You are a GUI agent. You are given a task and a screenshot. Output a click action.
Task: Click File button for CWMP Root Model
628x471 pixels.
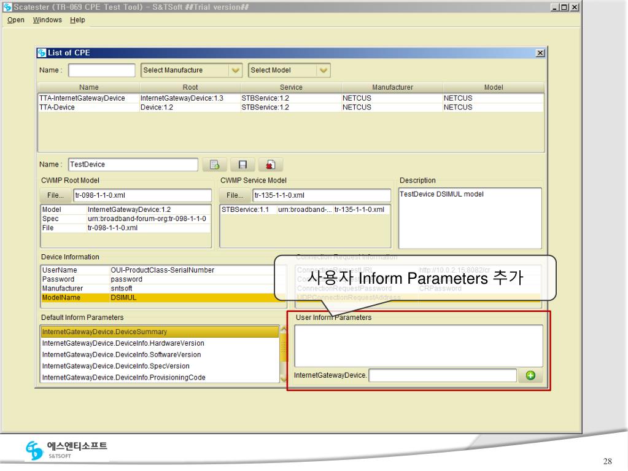click(55, 195)
